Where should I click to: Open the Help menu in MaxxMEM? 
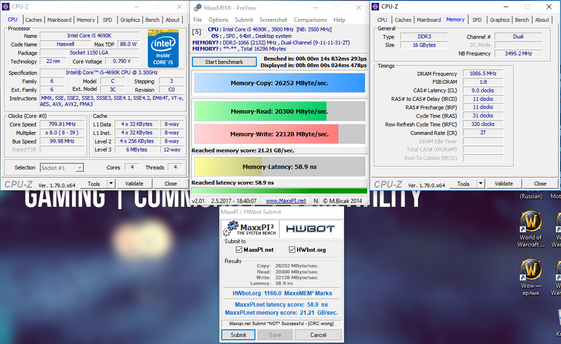339,20
